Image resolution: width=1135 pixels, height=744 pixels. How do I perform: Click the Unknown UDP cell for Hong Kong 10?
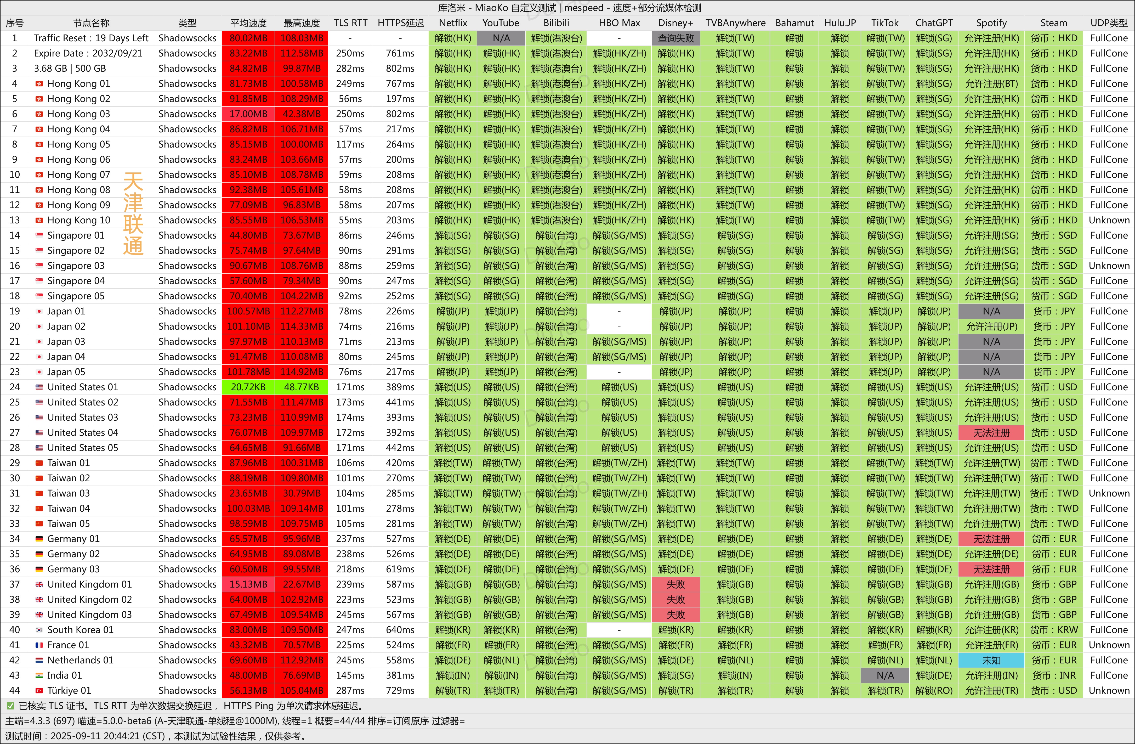pyautogui.click(x=1109, y=220)
